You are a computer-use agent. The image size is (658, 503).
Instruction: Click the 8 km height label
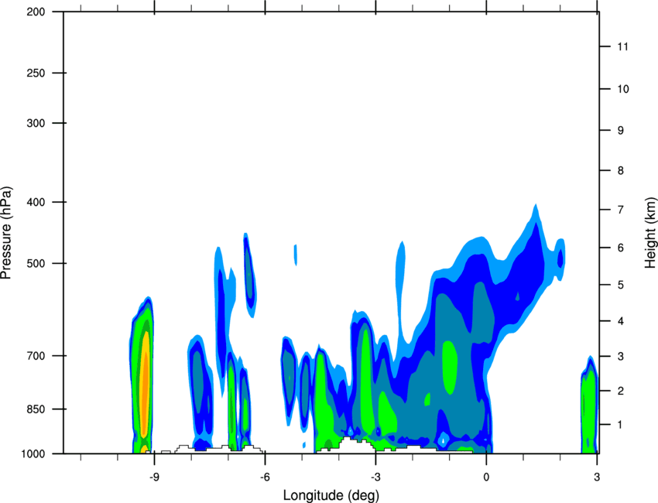(621, 170)
